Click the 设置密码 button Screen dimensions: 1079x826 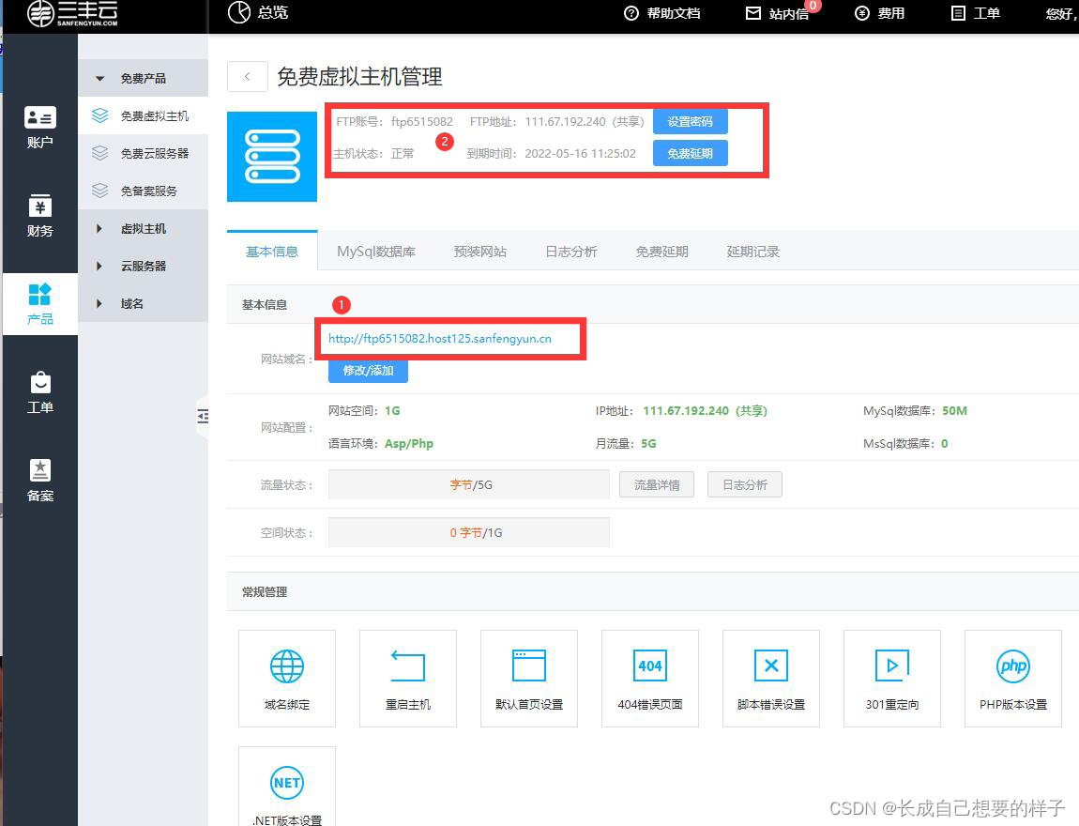coord(691,121)
